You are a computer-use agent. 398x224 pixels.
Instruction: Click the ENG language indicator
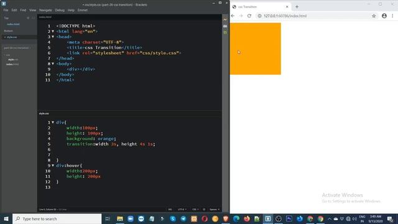coord(362,218)
